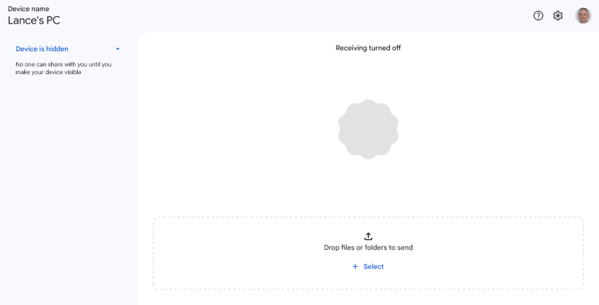The height and width of the screenshot is (305, 599).
Task: Click the gray scalloped circle badge
Action: coord(368,129)
